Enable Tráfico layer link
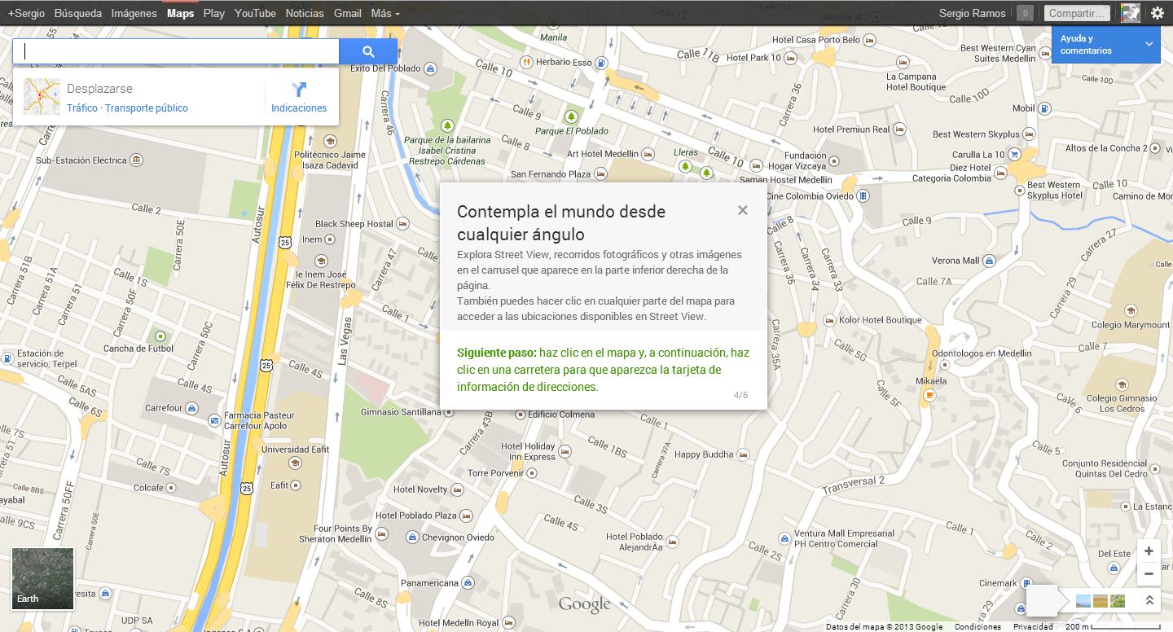Viewport: 1173px width, 632px height. [82, 108]
